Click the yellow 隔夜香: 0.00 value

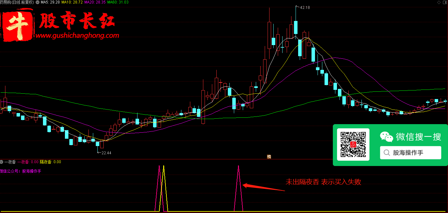point(50,162)
